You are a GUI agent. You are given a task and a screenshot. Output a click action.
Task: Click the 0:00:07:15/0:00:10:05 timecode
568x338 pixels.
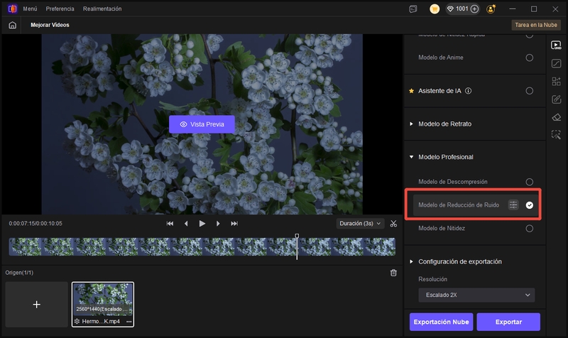[35, 224]
